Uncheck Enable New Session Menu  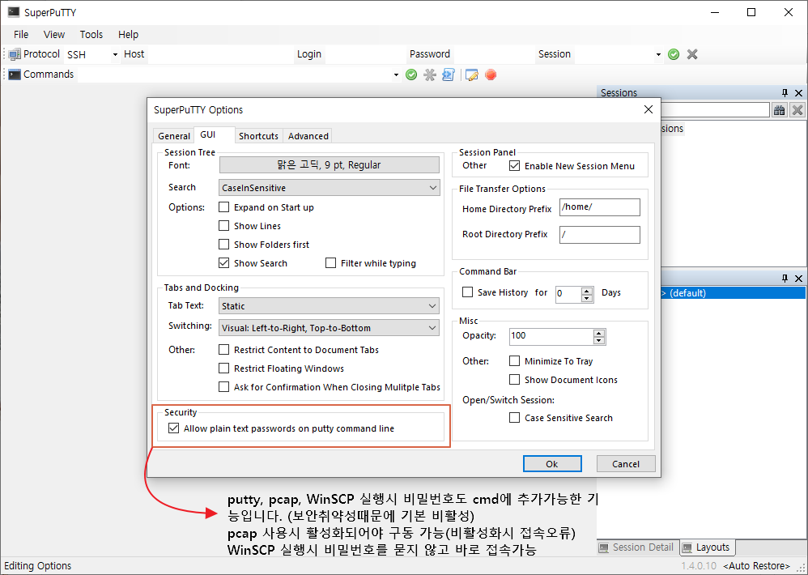coord(514,166)
